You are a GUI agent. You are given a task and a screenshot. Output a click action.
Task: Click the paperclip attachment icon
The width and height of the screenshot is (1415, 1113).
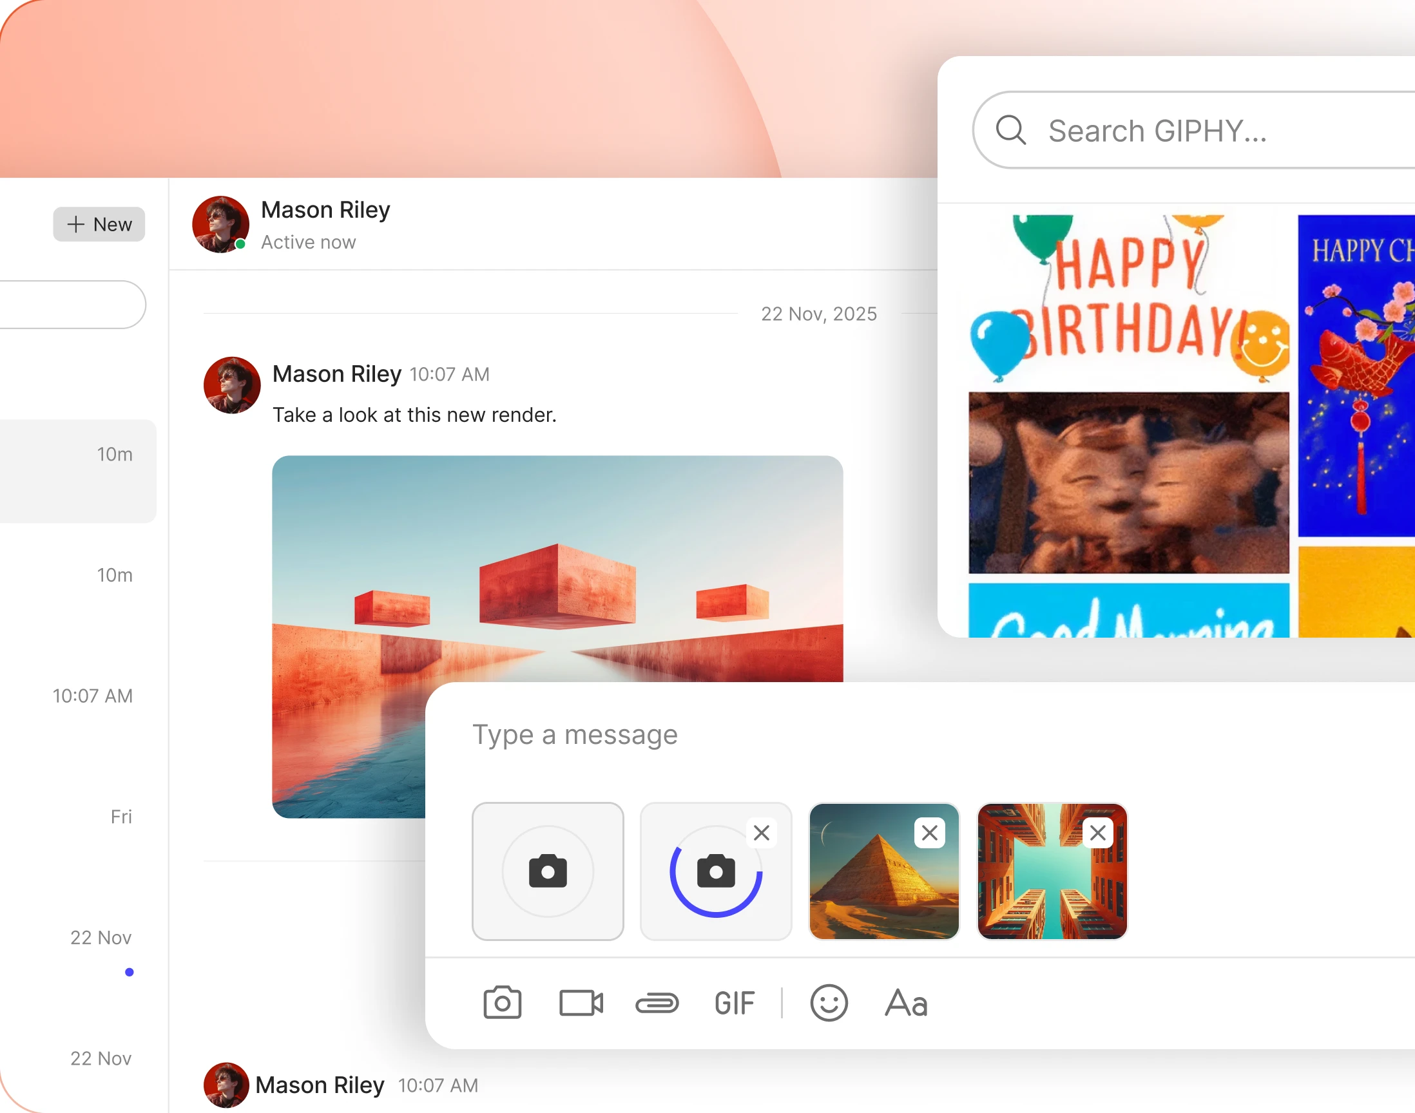click(657, 1004)
